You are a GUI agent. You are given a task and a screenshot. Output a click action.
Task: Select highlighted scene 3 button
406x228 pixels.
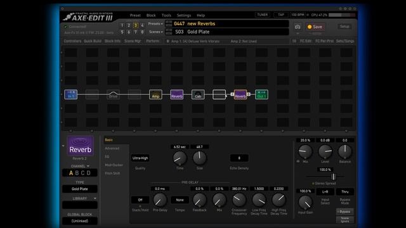[x=135, y=25]
